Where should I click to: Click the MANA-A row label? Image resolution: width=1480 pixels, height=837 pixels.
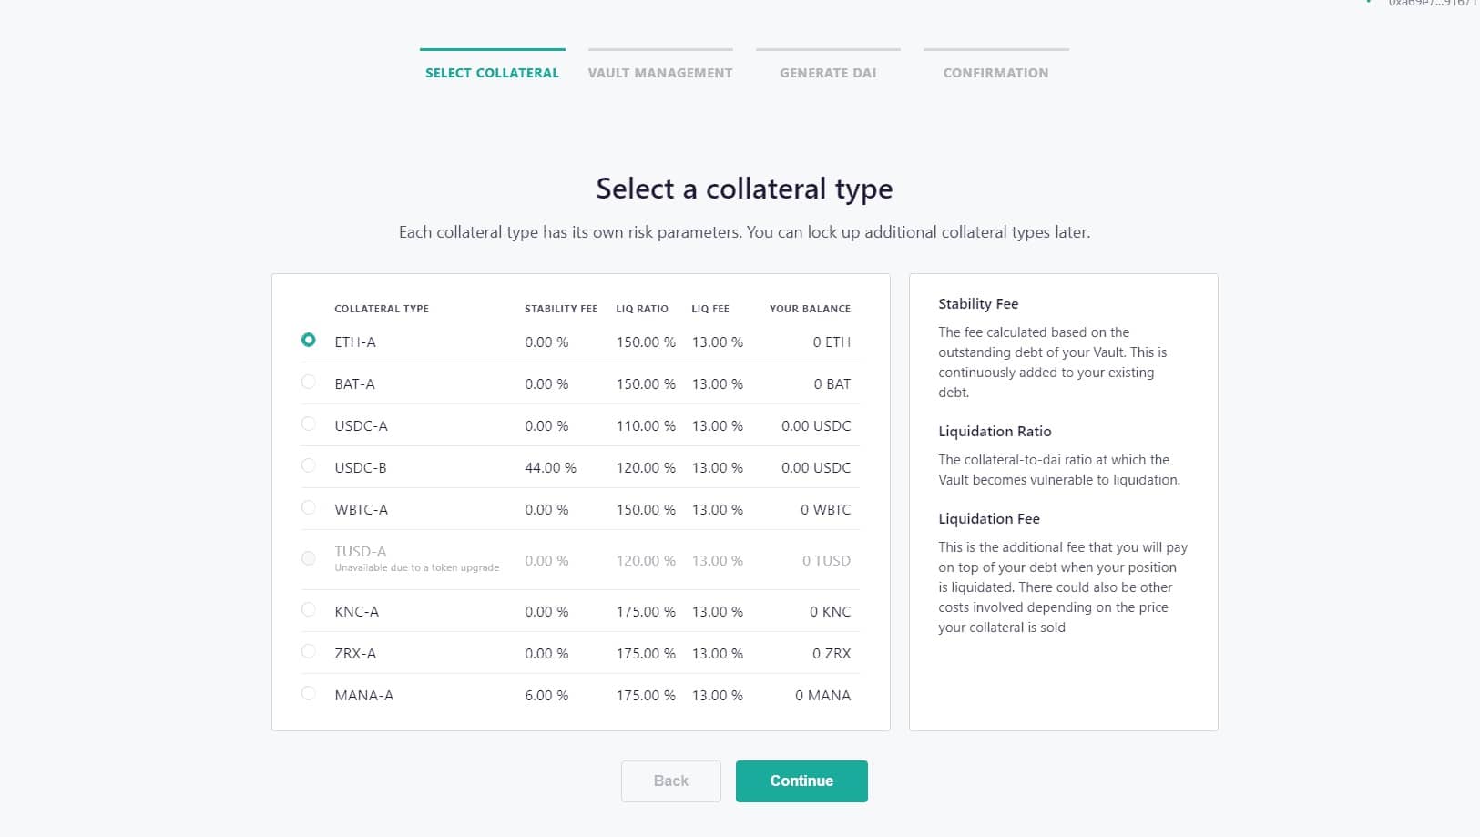tap(364, 696)
